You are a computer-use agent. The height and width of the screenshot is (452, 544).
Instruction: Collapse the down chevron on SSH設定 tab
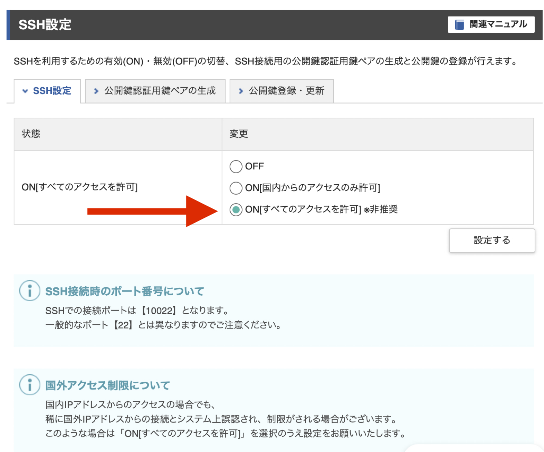(25, 91)
